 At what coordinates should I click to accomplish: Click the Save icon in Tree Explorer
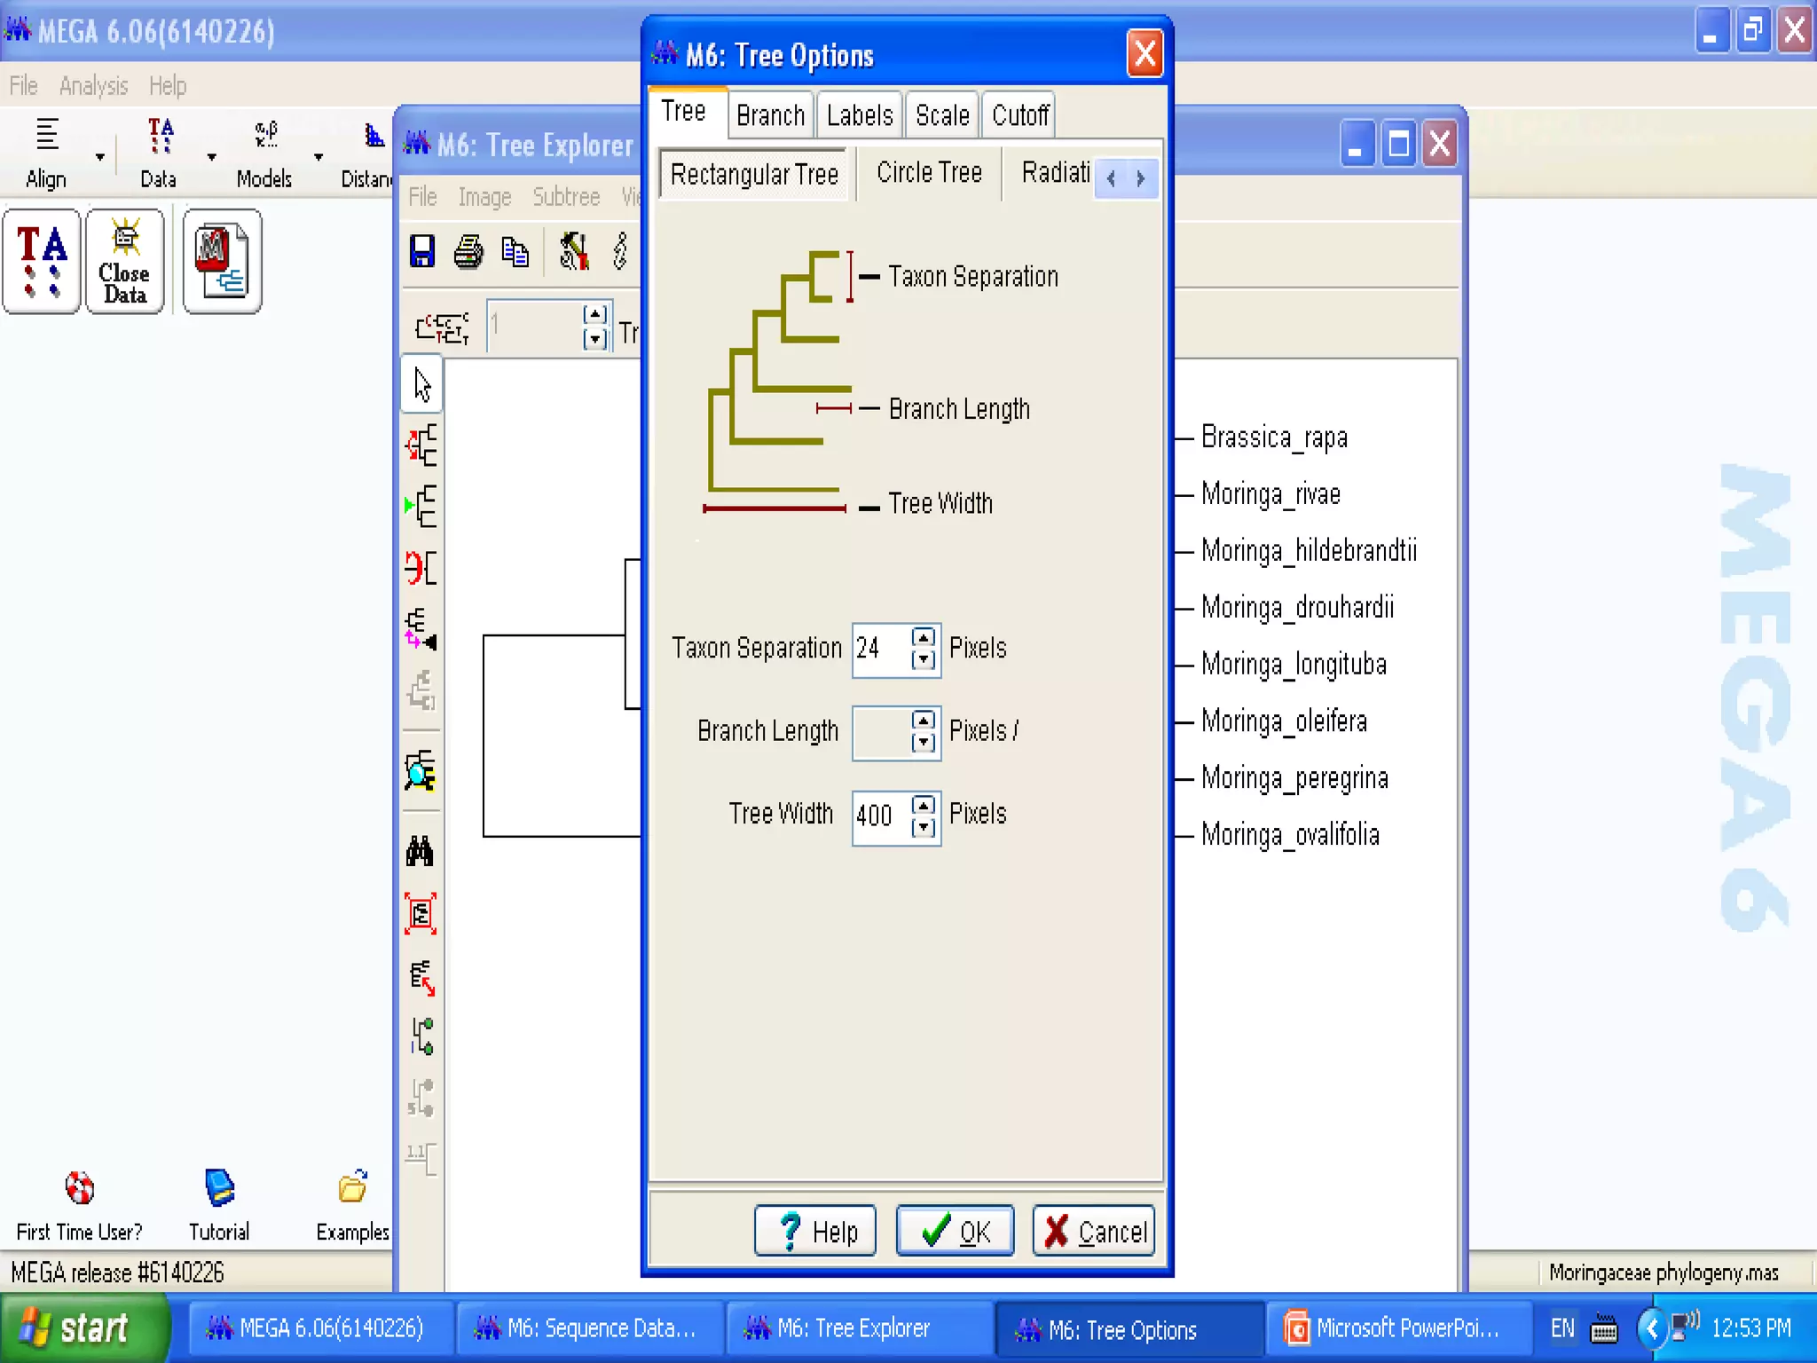tap(422, 251)
